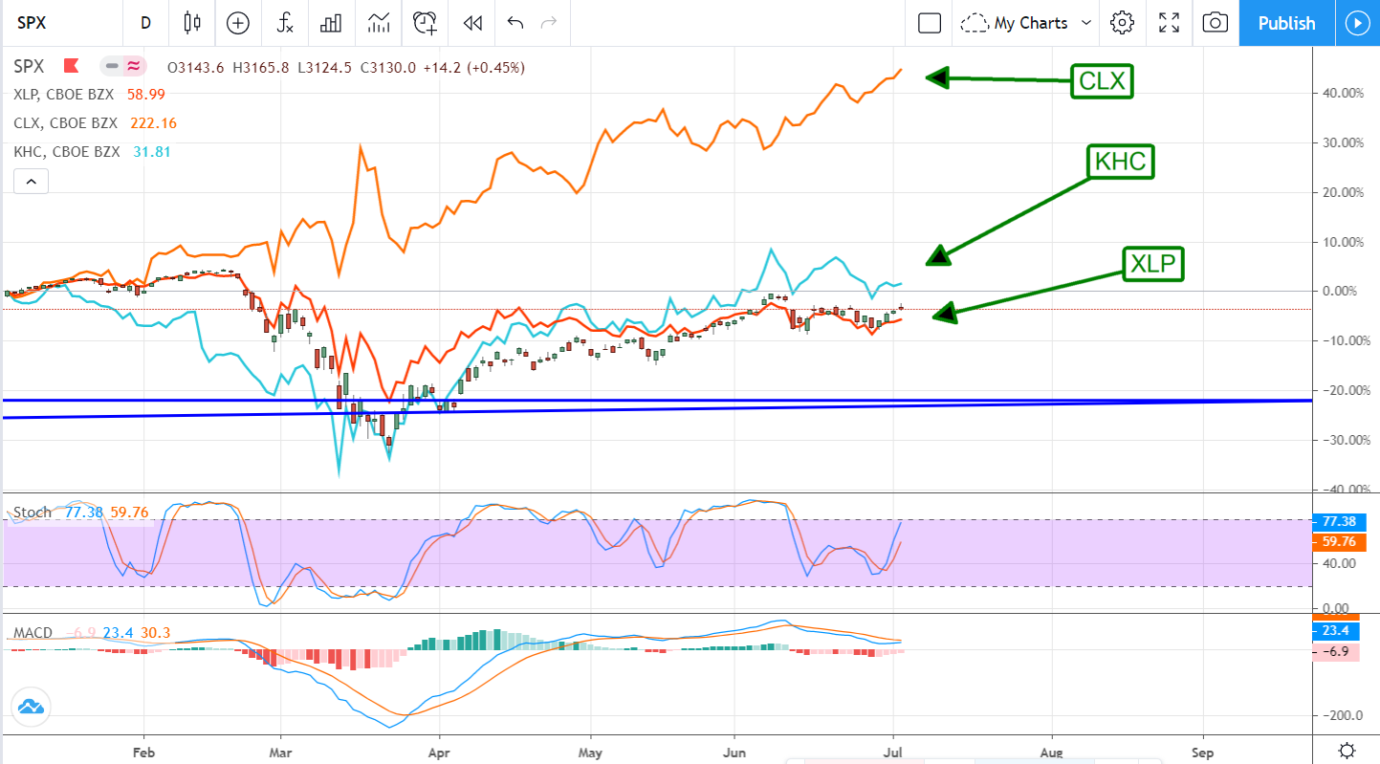
Task: Start bar replay with the rewind icon
Action: [x=471, y=23]
